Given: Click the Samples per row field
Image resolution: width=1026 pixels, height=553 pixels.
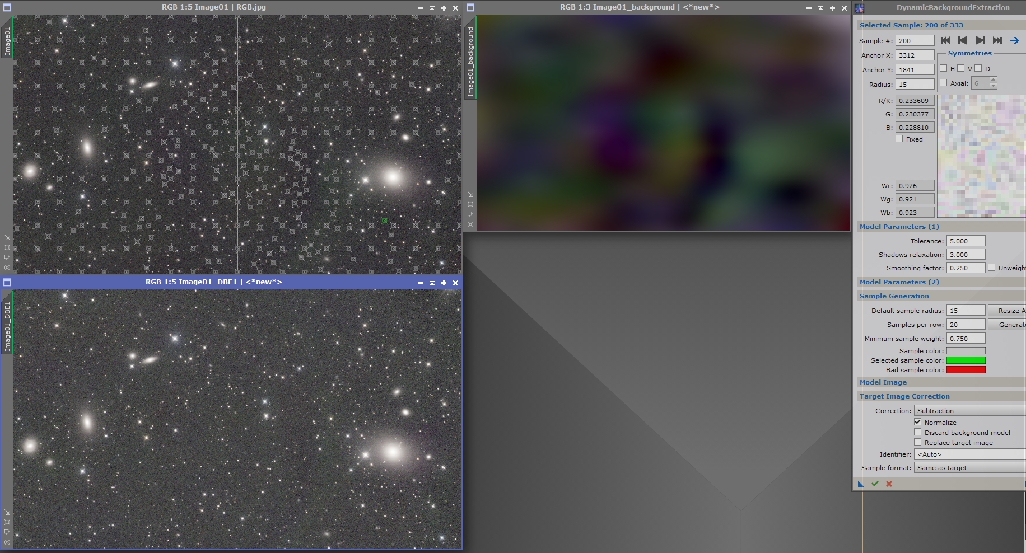Looking at the screenshot, I should pyautogui.click(x=966, y=324).
